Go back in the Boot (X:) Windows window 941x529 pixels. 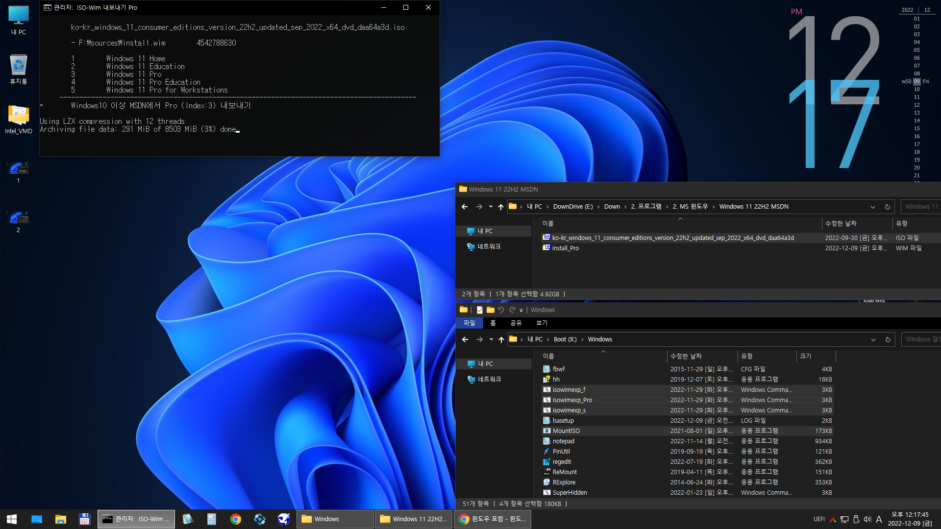click(465, 339)
